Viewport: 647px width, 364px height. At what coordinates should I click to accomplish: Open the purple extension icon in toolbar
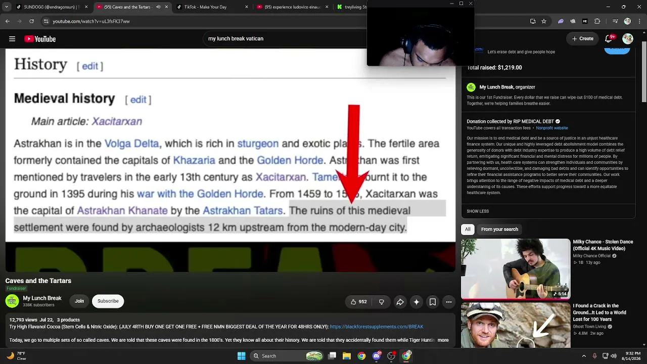point(561,21)
